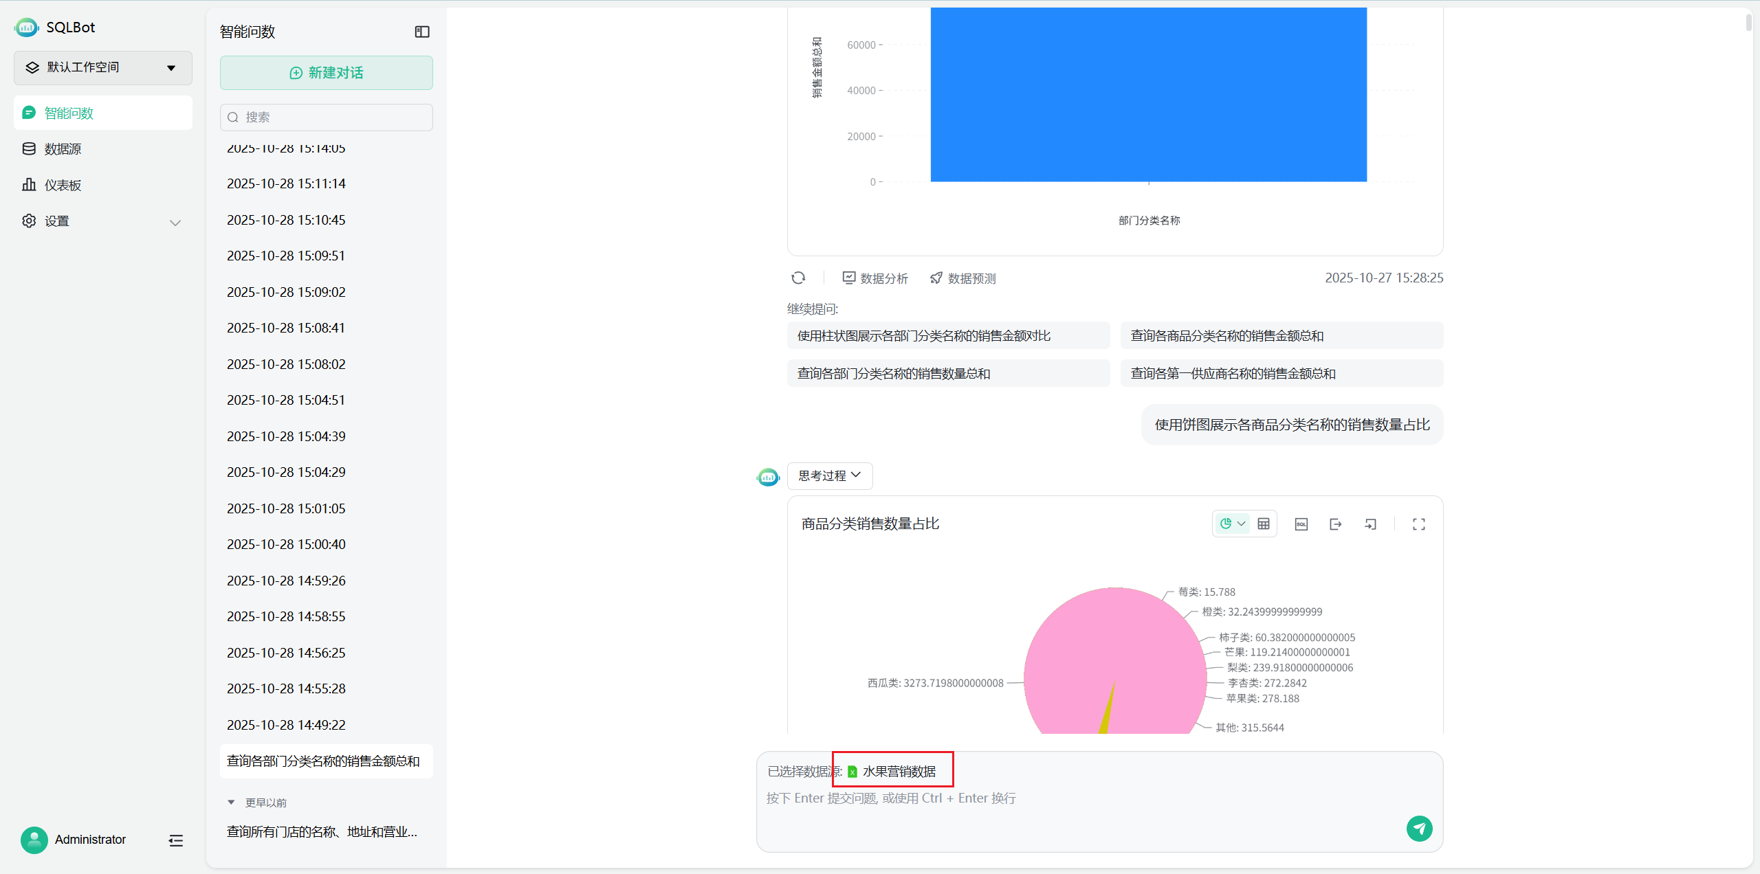This screenshot has width=1760, height=874.
Task: Click the conversation search field
Action: 327,117
